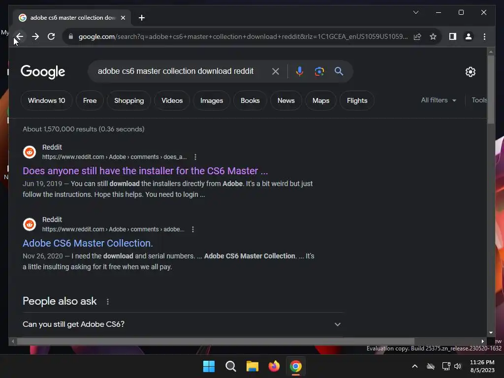Clear the search query

click(x=276, y=71)
